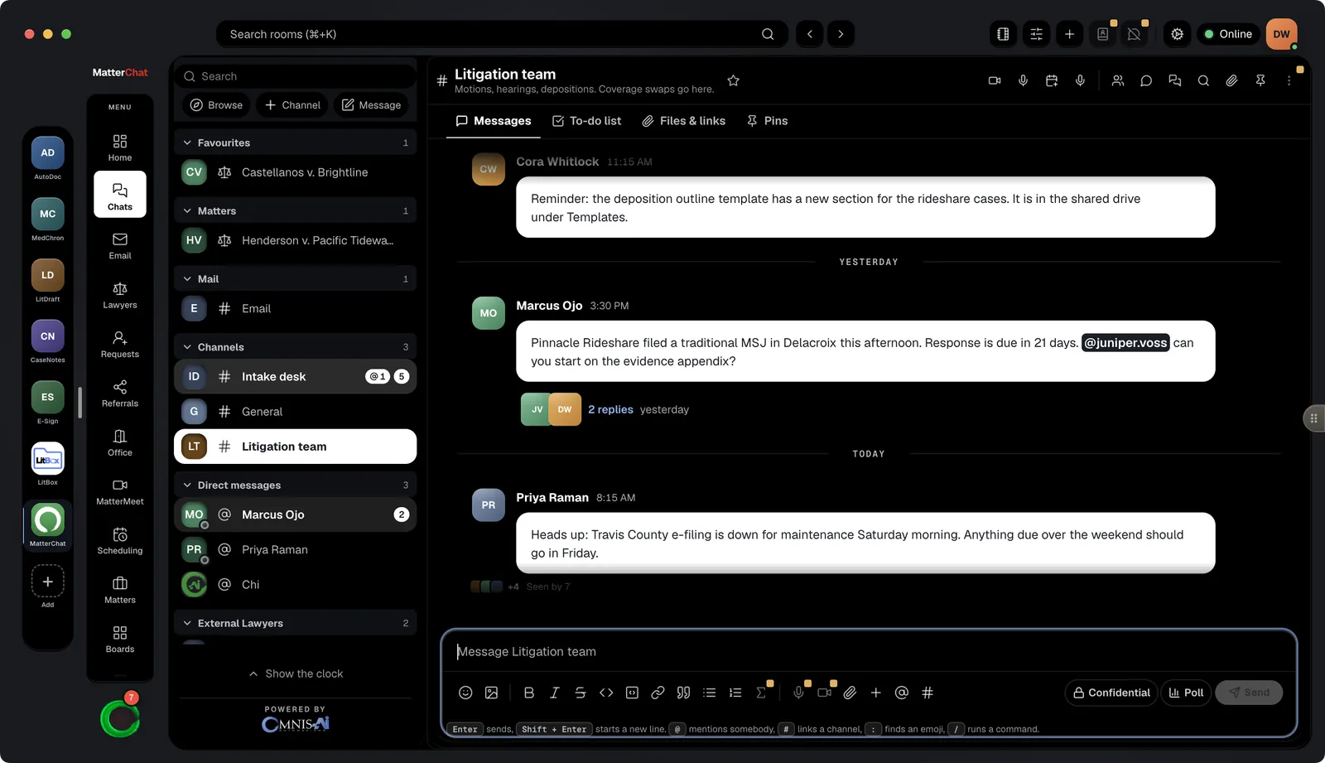The width and height of the screenshot is (1325, 763).
Task: Change the Online status indicator
Action: pyautogui.click(x=1228, y=34)
